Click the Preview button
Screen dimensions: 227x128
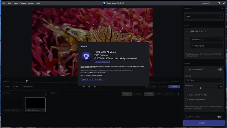(x=174, y=86)
